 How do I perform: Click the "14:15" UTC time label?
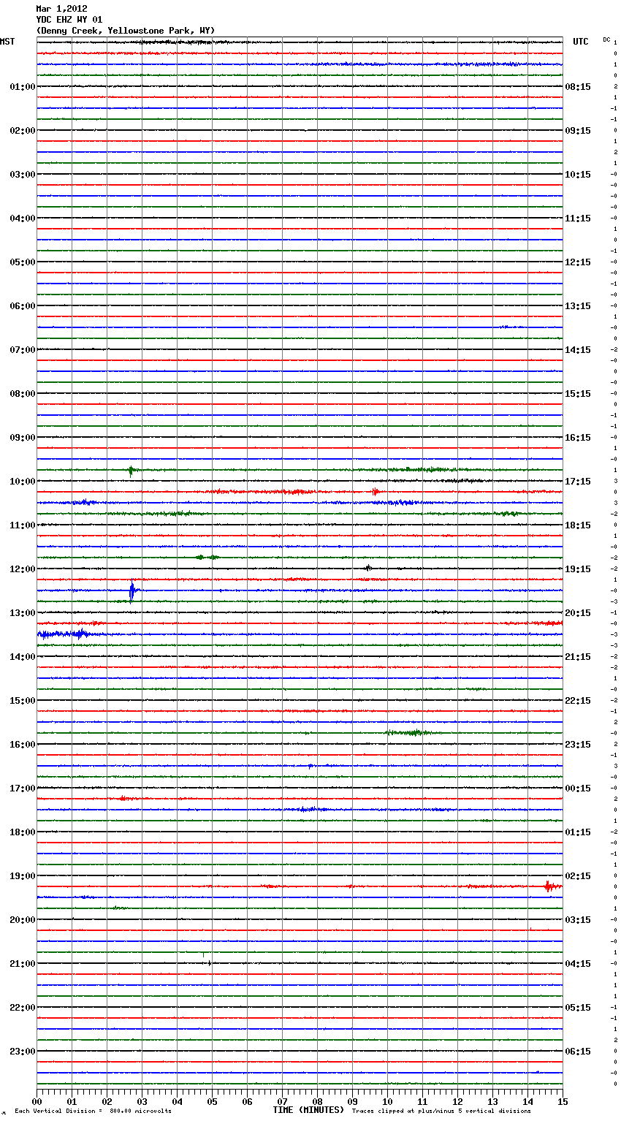click(x=578, y=350)
